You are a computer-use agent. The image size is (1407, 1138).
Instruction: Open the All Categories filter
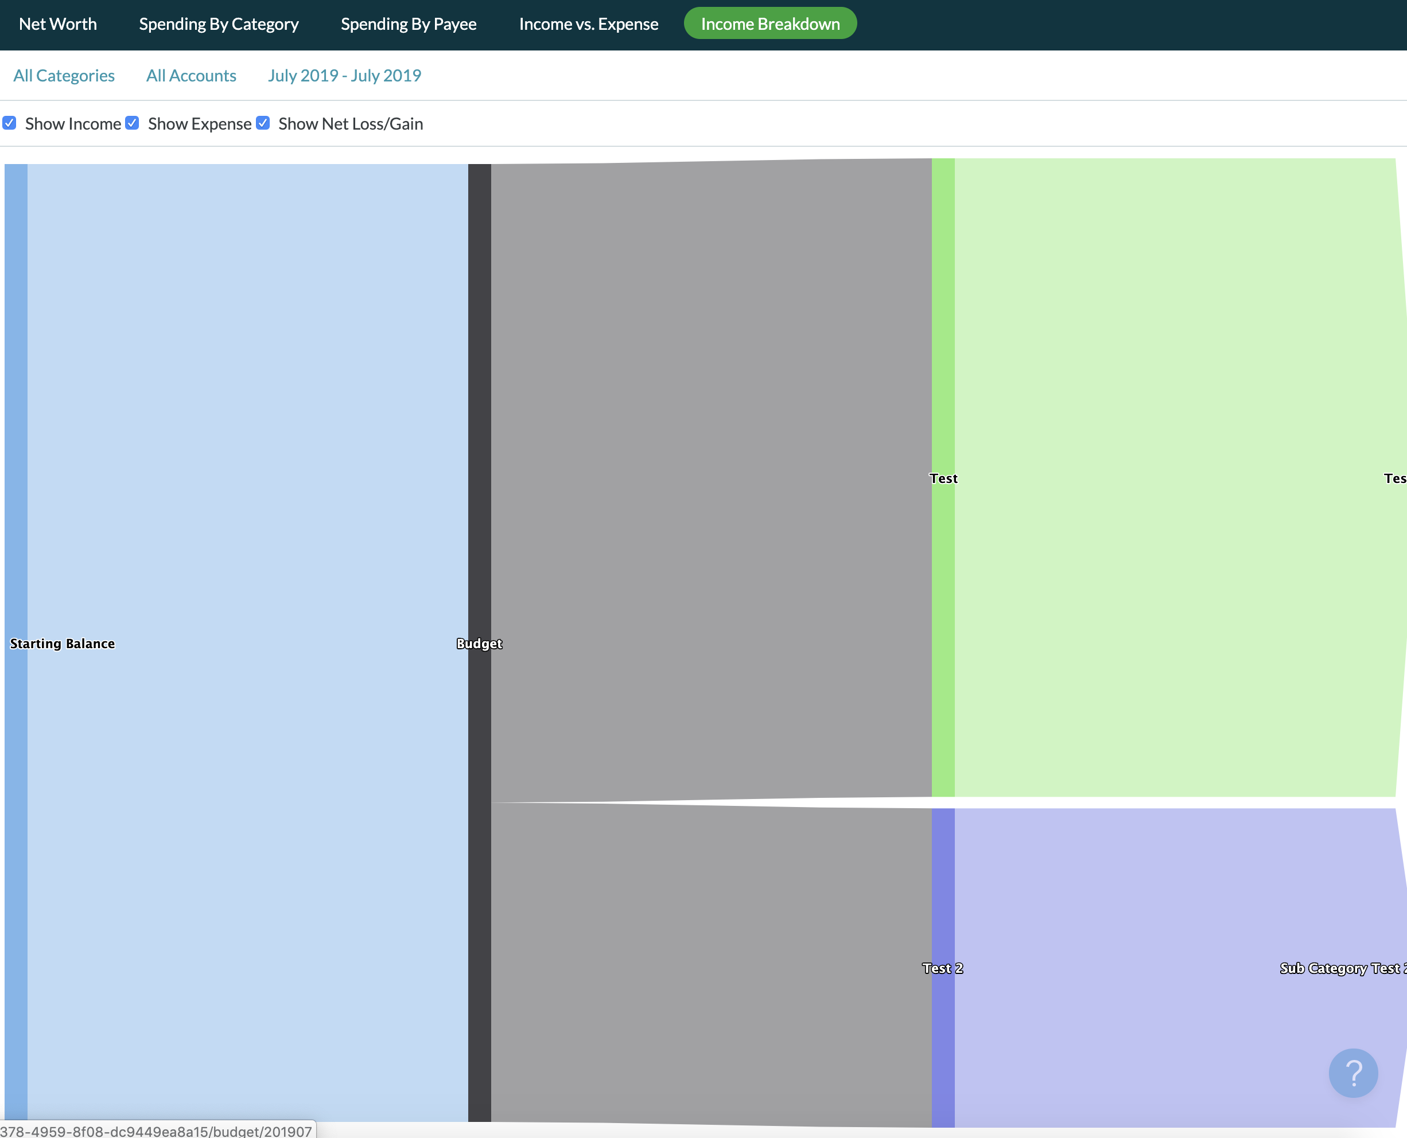[64, 75]
